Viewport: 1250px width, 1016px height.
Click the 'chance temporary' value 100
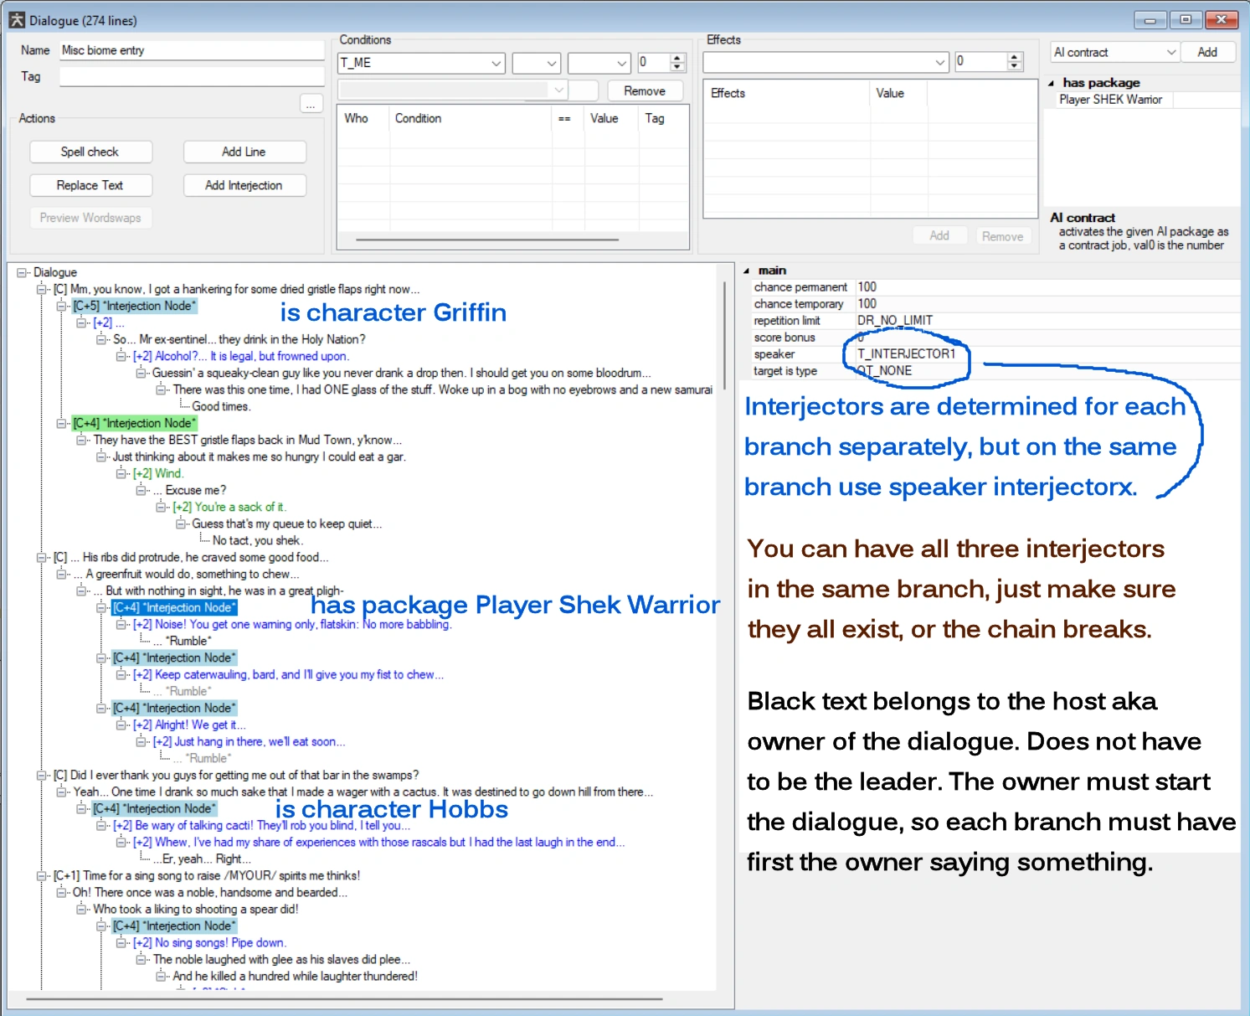pyautogui.click(x=1047, y=304)
